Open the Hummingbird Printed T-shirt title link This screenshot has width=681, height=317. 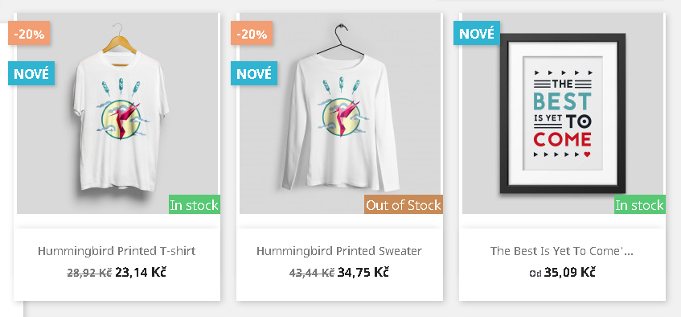(x=117, y=251)
